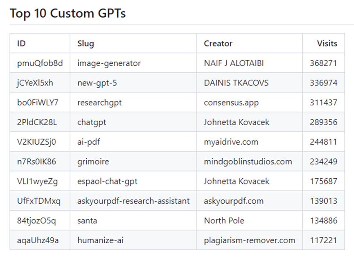Click the ID column header

[x=21, y=43]
